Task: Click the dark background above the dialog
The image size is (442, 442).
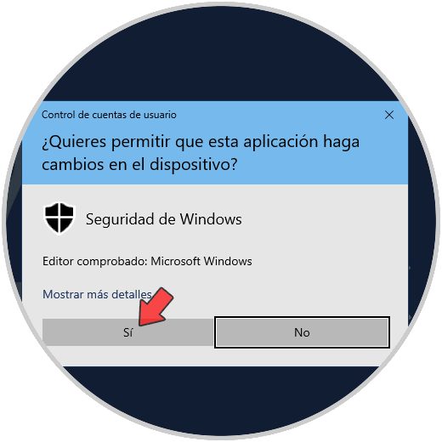Action: pos(221,57)
